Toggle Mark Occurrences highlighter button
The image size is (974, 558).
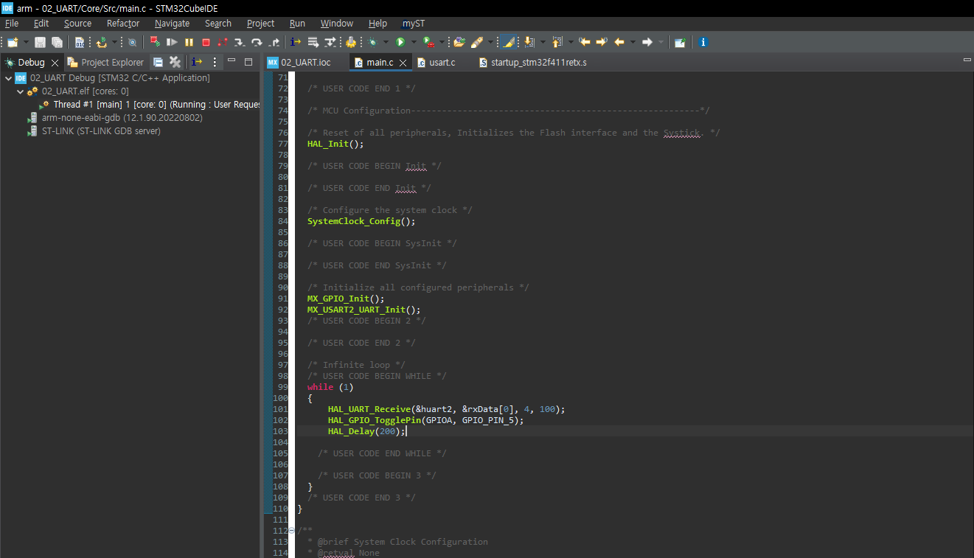pyautogui.click(x=508, y=43)
